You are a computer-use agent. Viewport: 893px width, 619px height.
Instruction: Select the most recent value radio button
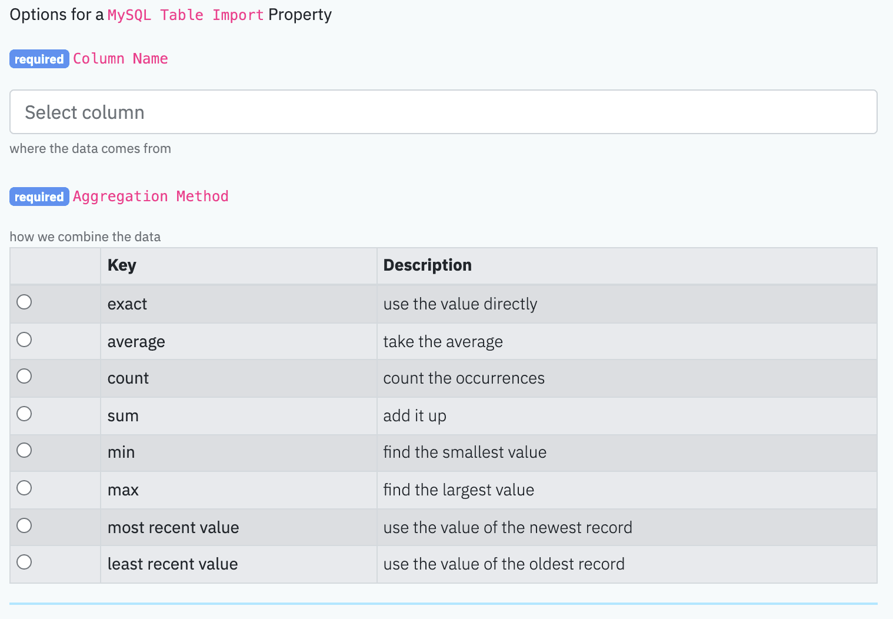click(x=24, y=525)
